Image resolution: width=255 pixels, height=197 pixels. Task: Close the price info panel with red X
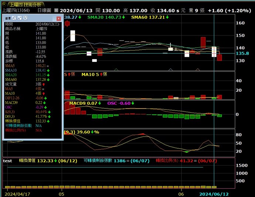click(x=58, y=18)
